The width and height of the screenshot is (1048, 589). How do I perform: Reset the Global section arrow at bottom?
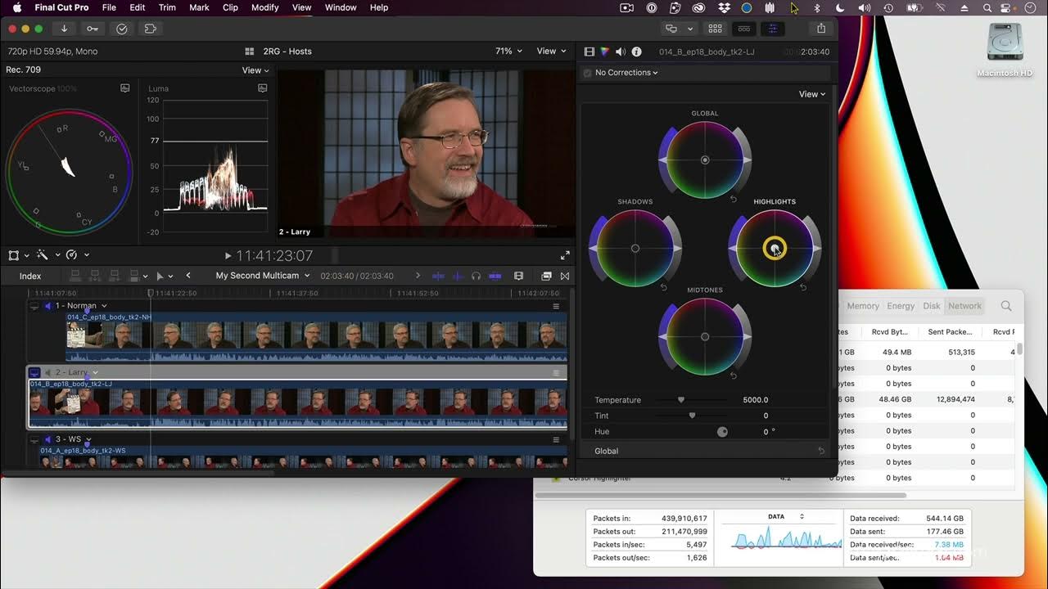(x=821, y=451)
